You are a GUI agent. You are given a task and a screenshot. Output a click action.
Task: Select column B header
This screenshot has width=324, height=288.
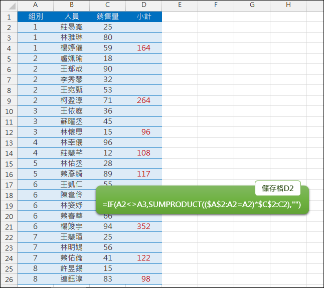pos(72,5)
